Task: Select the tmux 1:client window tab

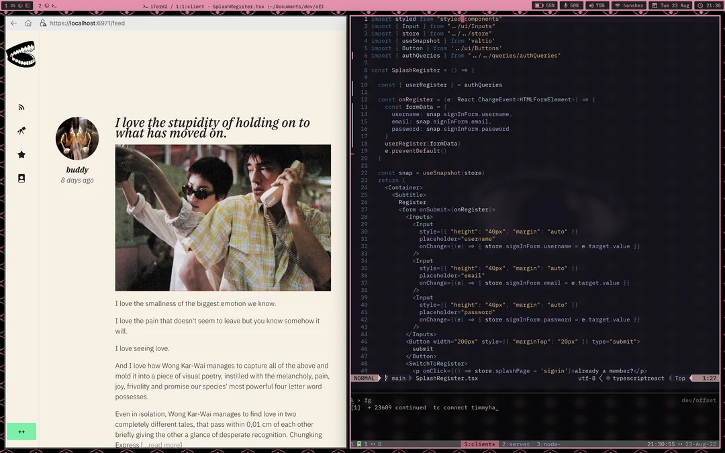Action: click(479, 444)
